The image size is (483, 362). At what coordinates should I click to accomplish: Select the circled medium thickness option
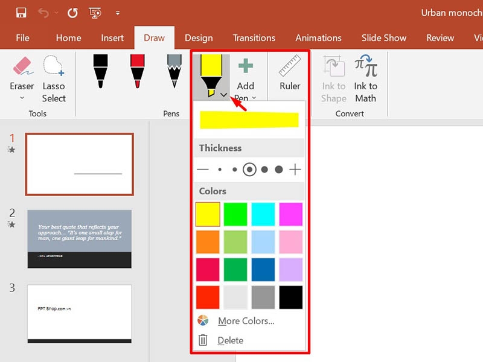pyautogui.click(x=249, y=170)
